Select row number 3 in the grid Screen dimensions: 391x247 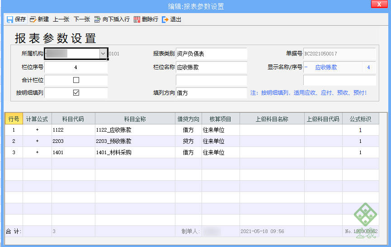(14, 152)
